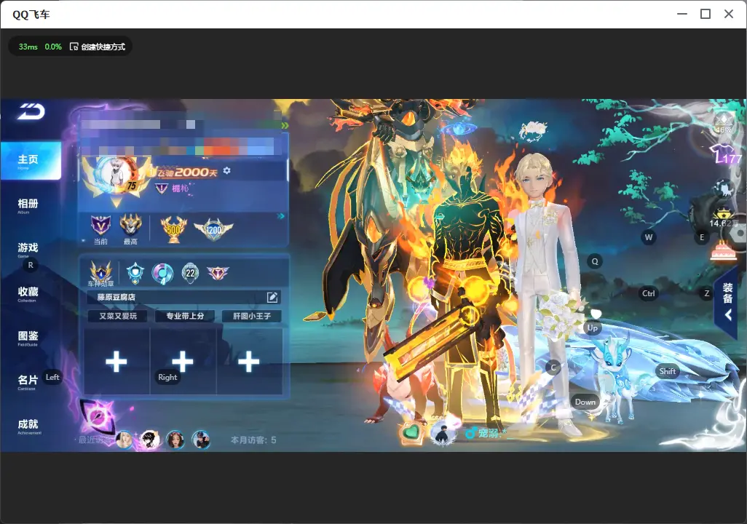Click the Left key overlay
This screenshot has height=524, width=747.
52,377
